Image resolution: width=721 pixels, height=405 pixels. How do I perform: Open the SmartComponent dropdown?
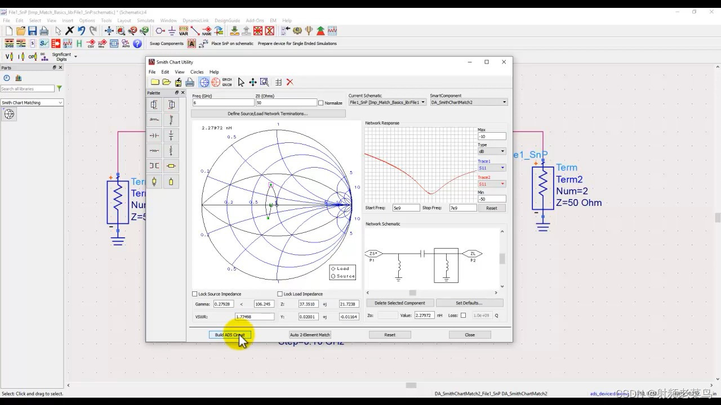[469, 102]
